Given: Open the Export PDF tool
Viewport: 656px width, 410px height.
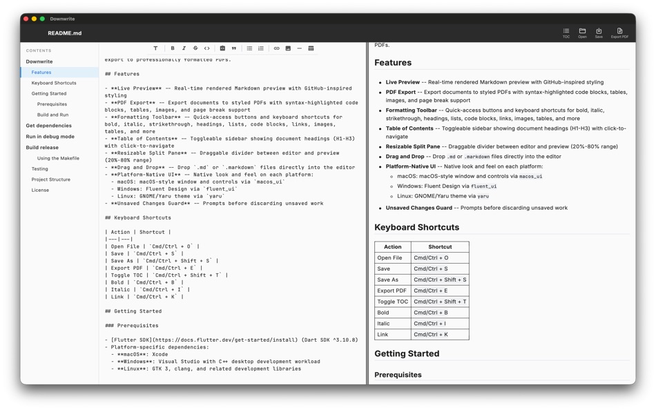Looking at the screenshot, I should [619, 32].
